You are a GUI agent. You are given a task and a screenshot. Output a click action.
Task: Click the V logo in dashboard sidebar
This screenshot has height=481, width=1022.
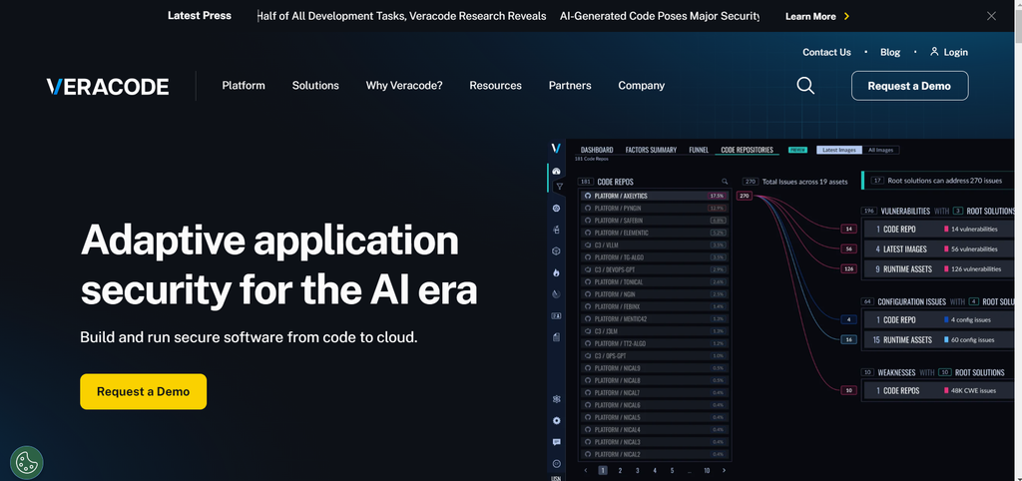point(556,149)
